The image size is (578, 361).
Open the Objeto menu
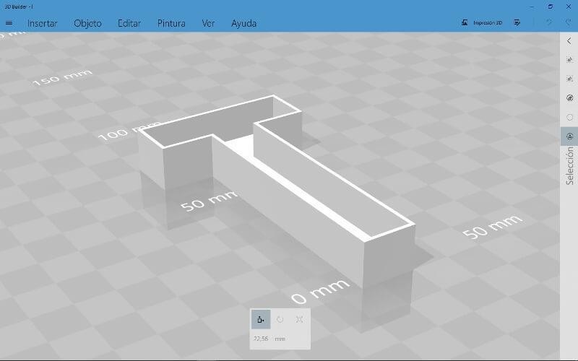coord(87,23)
